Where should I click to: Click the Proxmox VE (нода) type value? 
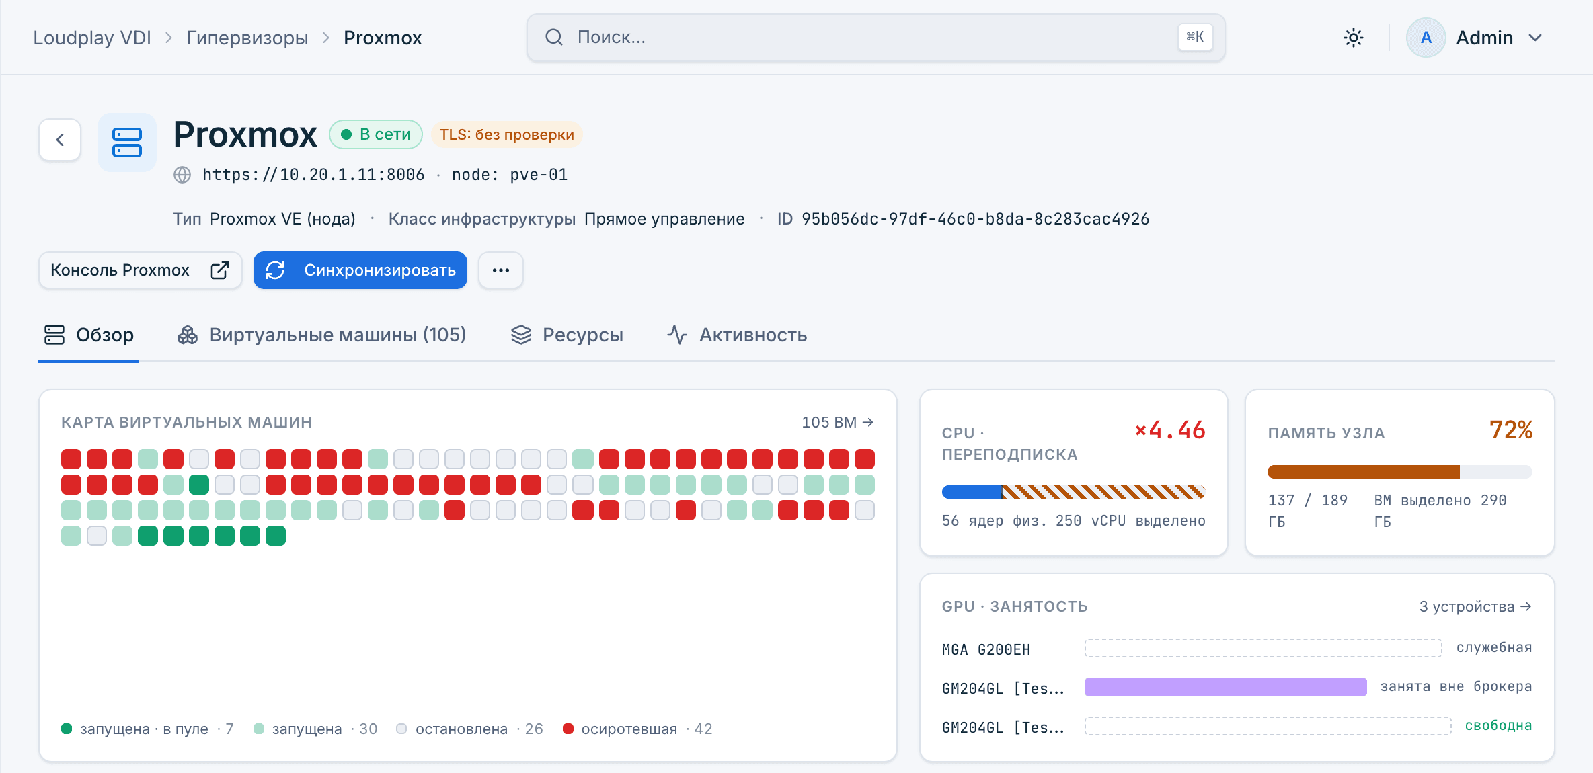282,219
